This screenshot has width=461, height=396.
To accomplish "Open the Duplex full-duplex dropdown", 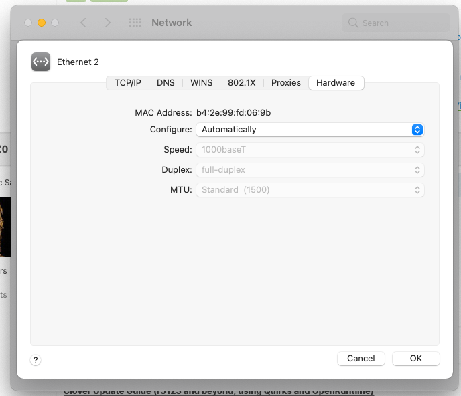I will pyautogui.click(x=310, y=170).
